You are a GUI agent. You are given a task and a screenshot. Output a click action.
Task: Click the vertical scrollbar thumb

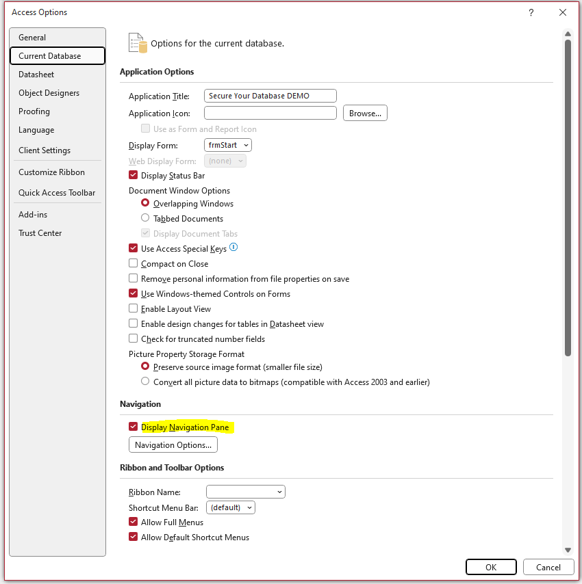568,198
